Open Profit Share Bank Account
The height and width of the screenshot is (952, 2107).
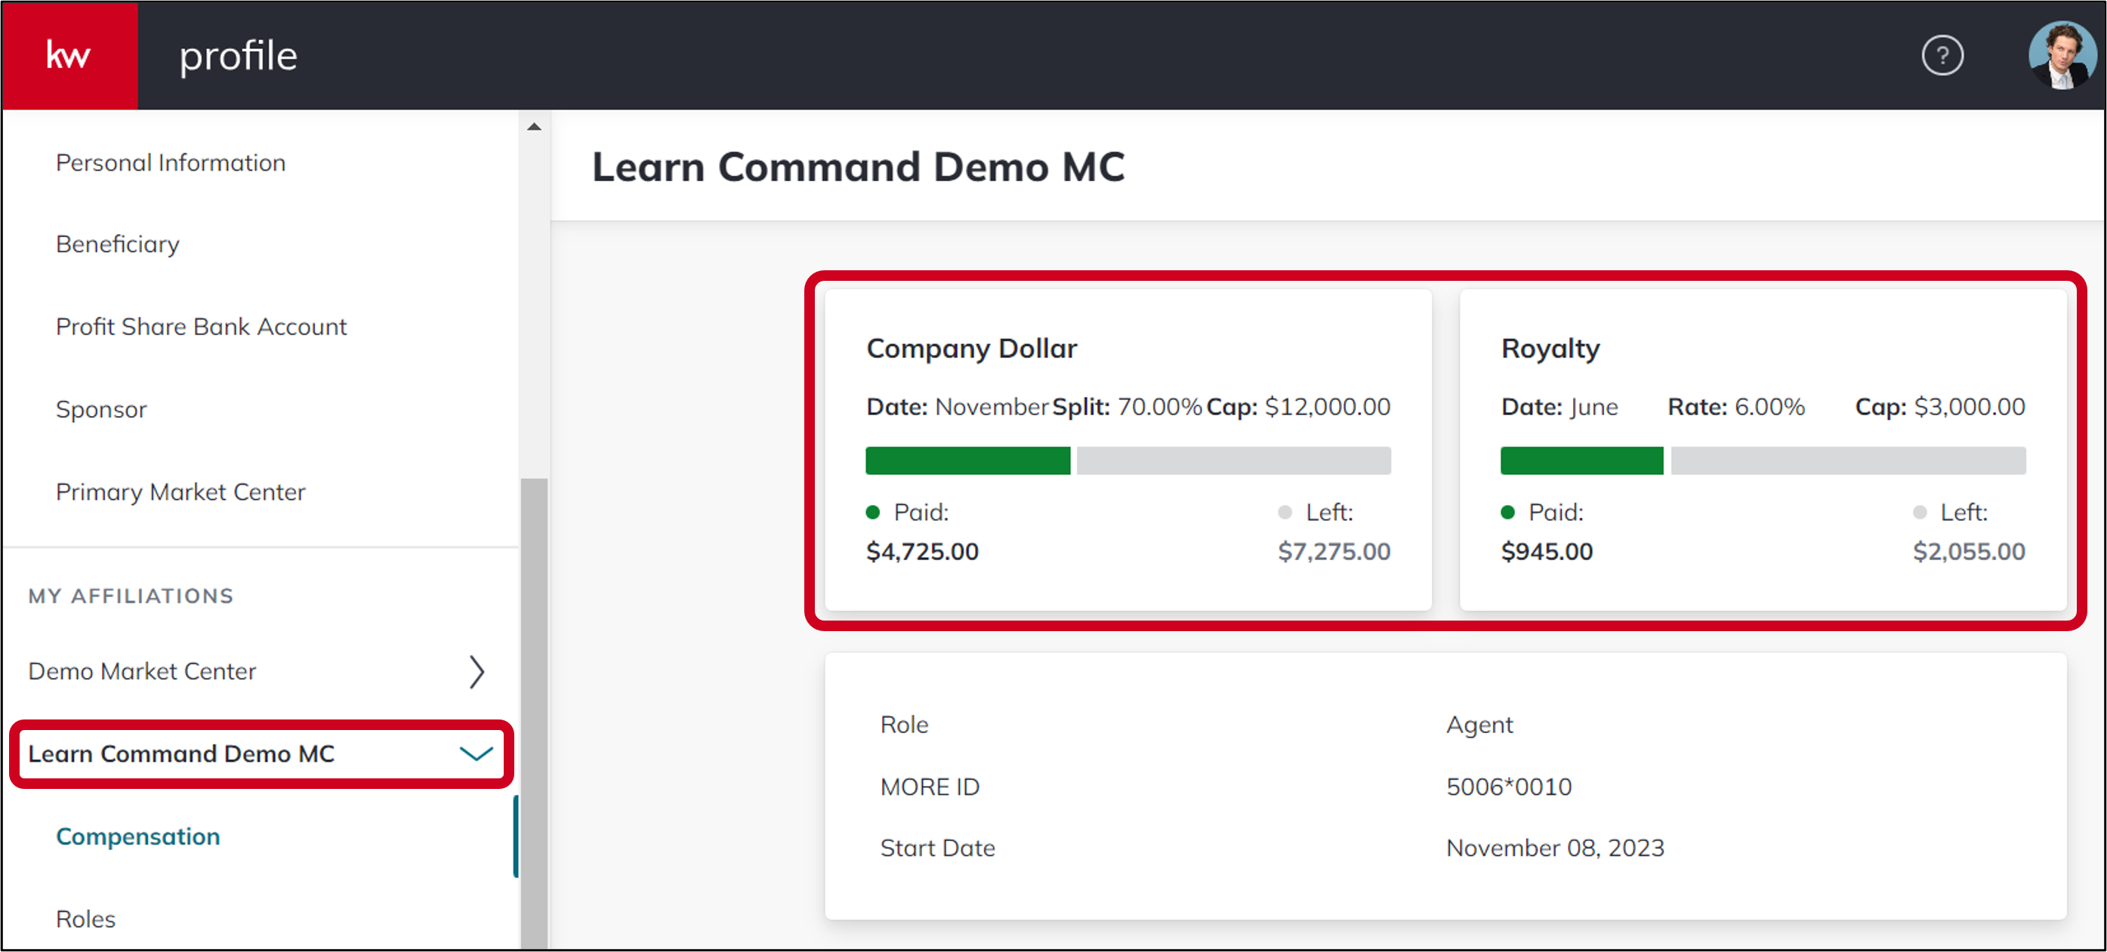[201, 326]
